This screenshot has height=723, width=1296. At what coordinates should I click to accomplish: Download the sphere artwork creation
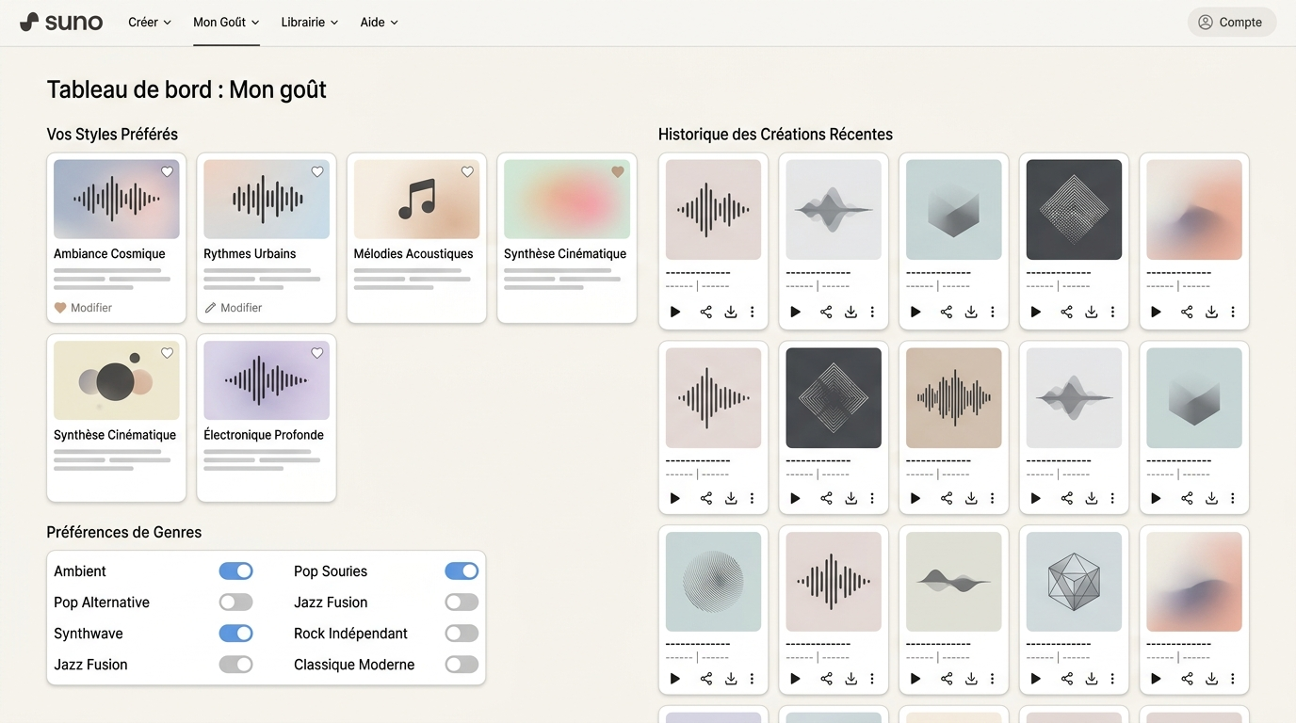tap(731, 679)
